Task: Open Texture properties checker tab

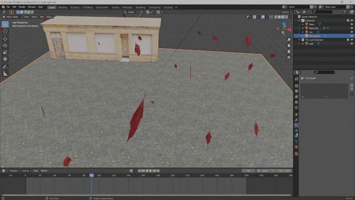Action: click(x=296, y=154)
